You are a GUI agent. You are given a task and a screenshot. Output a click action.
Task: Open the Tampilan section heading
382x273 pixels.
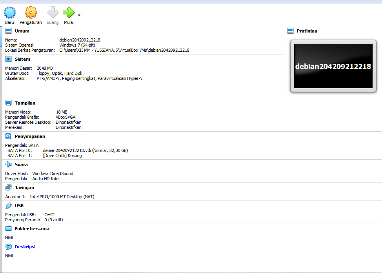(25, 103)
